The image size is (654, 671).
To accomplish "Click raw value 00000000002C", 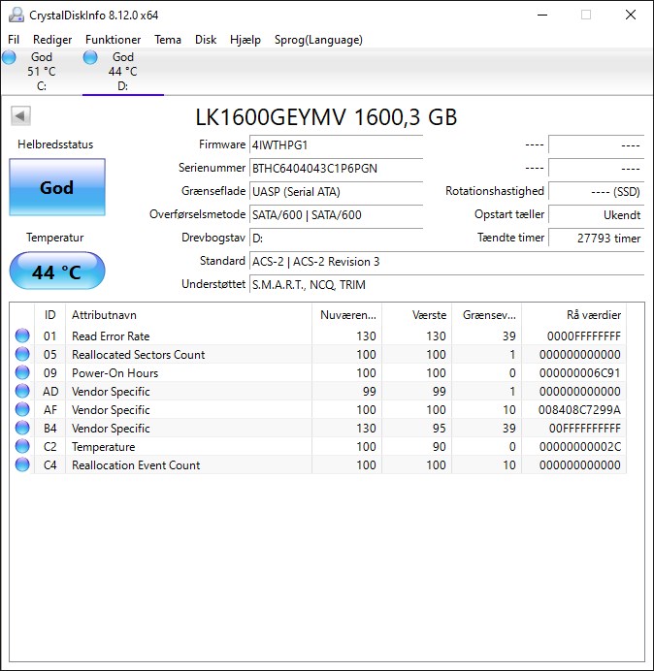I will (x=580, y=446).
